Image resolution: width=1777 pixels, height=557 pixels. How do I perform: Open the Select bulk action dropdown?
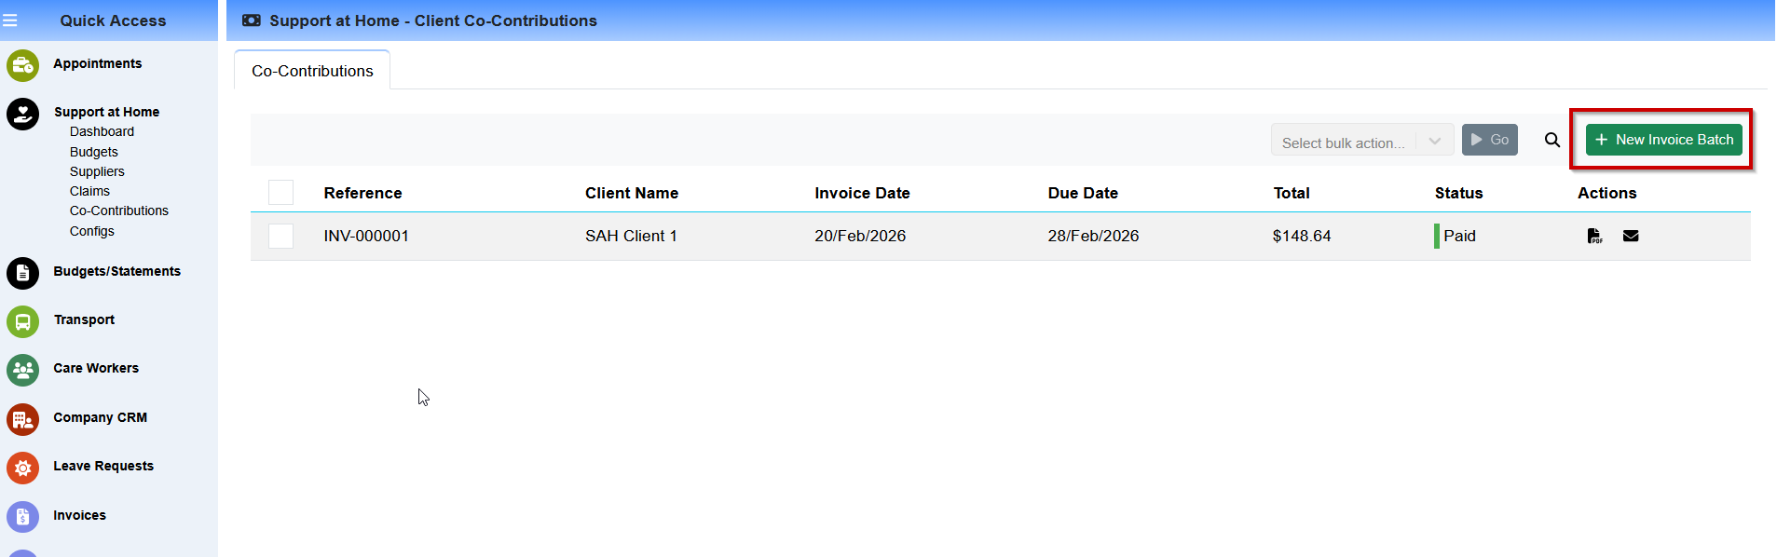(x=1360, y=141)
